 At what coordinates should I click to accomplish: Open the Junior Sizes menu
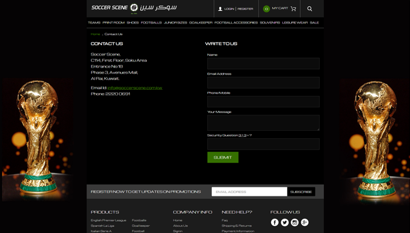(175, 23)
